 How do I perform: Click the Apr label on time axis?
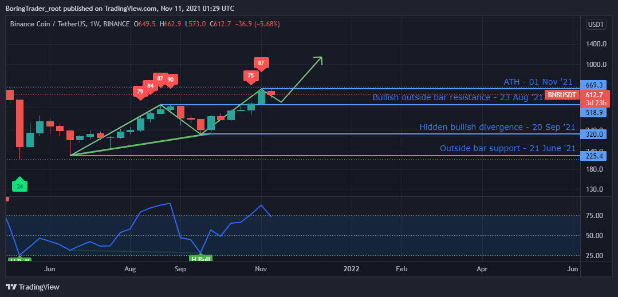click(x=482, y=269)
